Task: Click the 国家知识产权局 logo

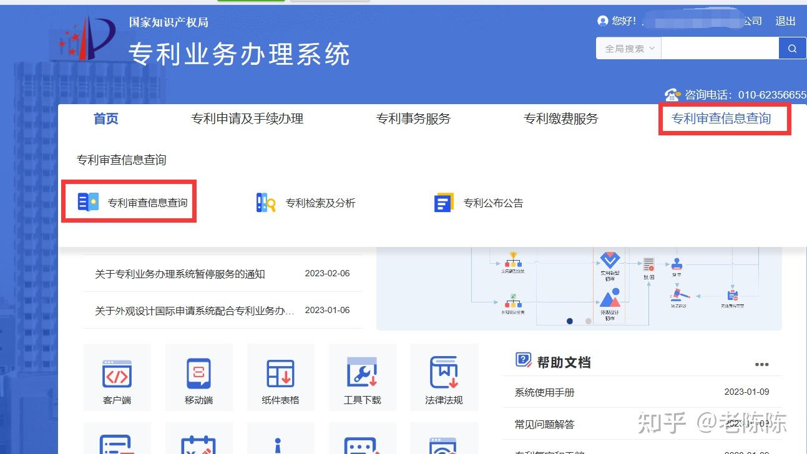Action: pos(87,39)
